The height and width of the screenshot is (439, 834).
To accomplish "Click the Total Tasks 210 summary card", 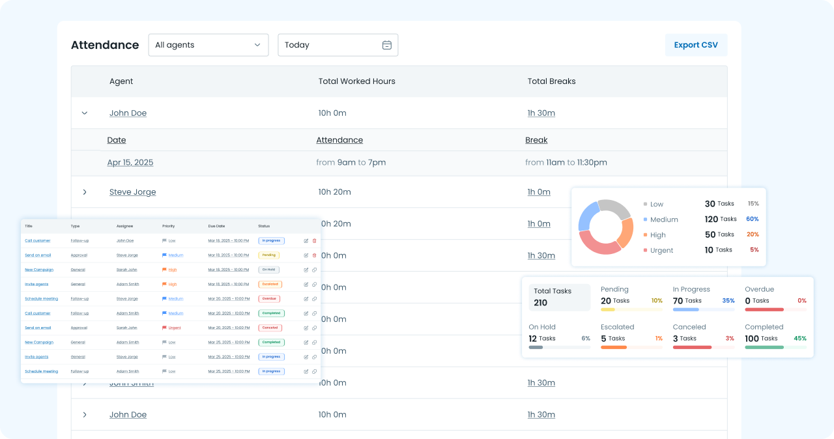I will [559, 297].
